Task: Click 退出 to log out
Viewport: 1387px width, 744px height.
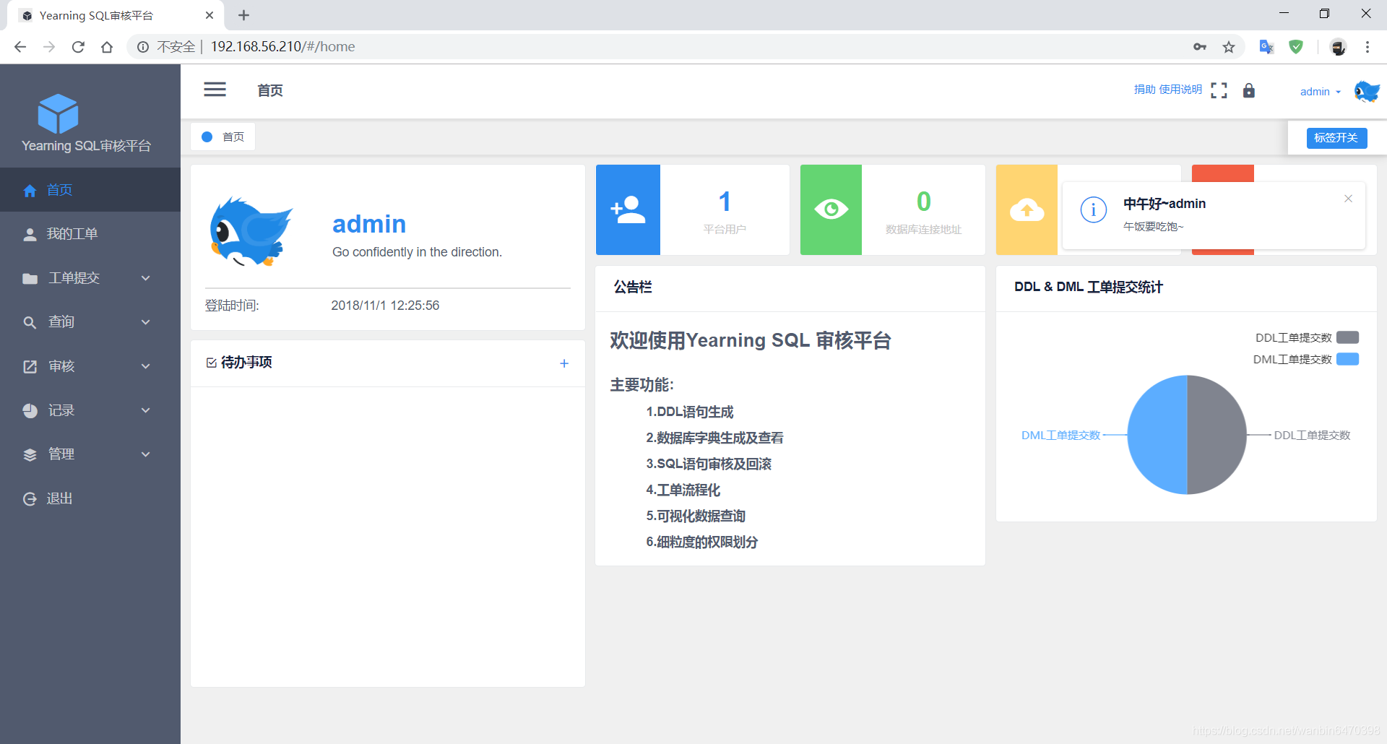Action: pos(90,498)
